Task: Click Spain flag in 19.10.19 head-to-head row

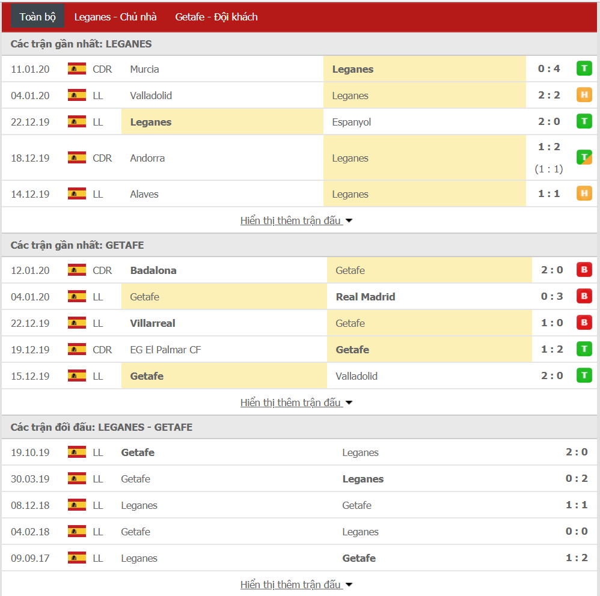Action: 77,452
